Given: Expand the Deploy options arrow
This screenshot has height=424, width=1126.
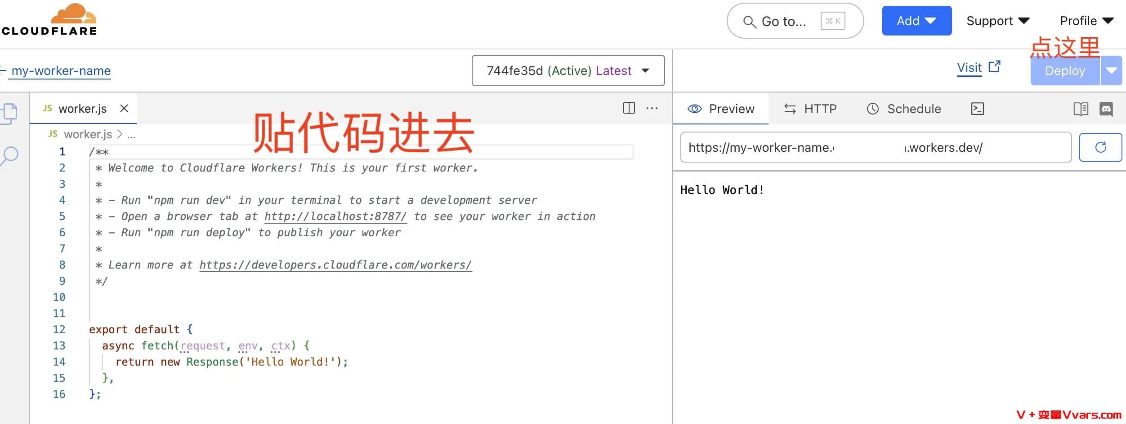Looking at the screenshot, I should pyautogui.click(x=1111, y=71).
